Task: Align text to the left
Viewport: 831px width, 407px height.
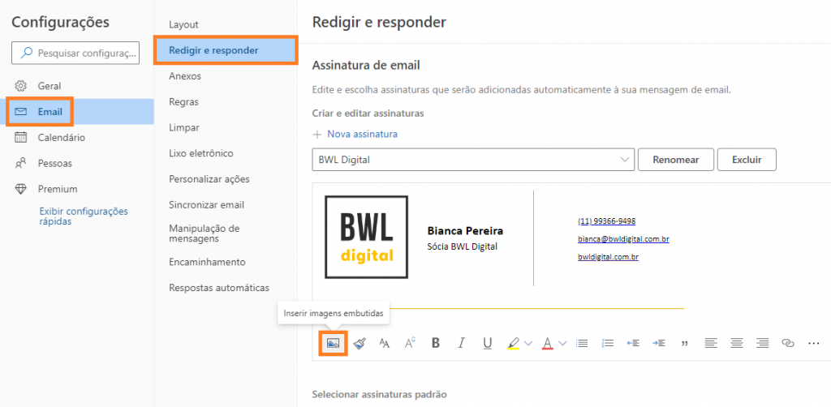Action: [711, 343]
